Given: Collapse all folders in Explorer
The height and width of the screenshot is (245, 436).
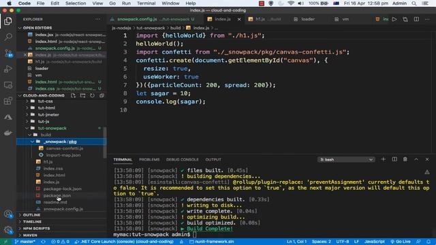Looking at the screenshot, I should tap(102, 95).
